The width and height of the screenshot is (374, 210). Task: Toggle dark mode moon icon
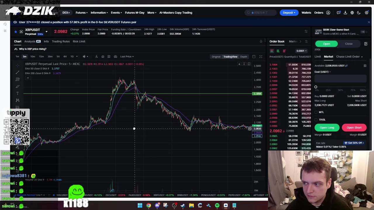(x=359, y=13)
